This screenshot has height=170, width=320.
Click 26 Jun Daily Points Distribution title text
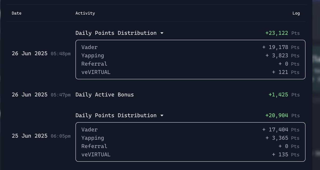click(116, 33)
